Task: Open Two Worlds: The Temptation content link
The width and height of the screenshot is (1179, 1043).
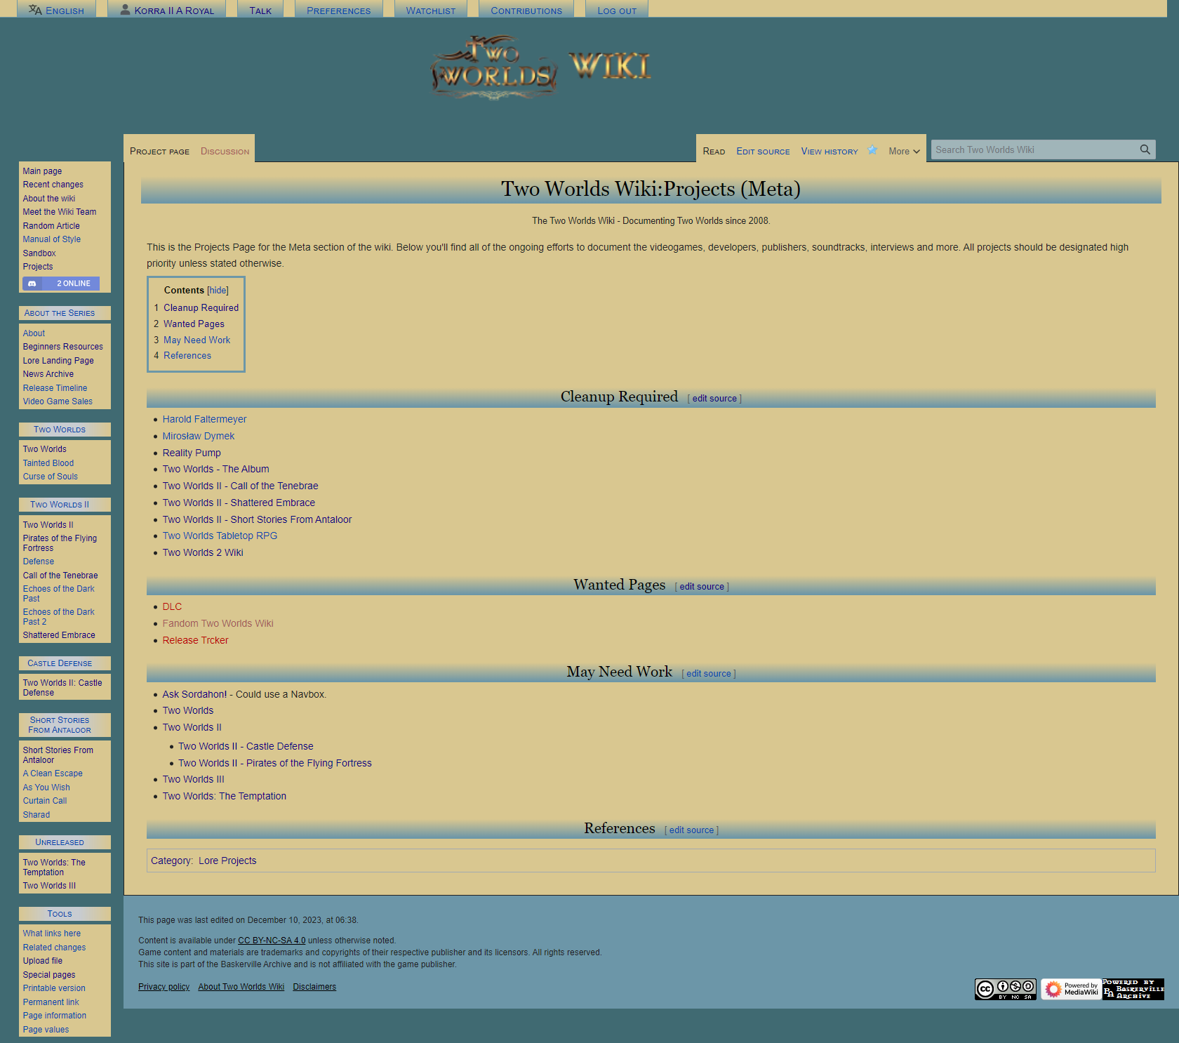Action: point(224,796)
